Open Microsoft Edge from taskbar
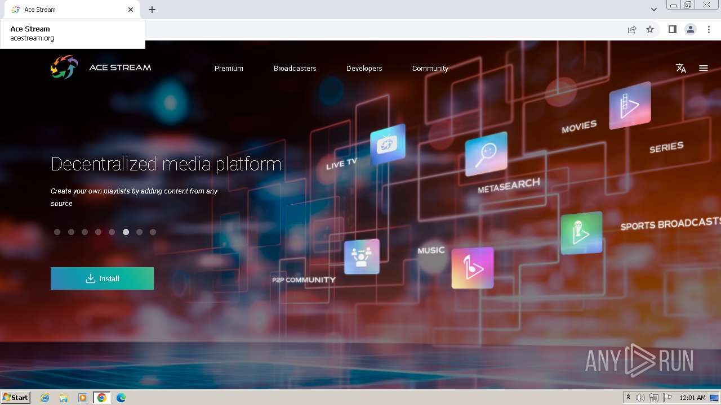The width and height of the screenshot is (721, 405). (x=121, y=398)
